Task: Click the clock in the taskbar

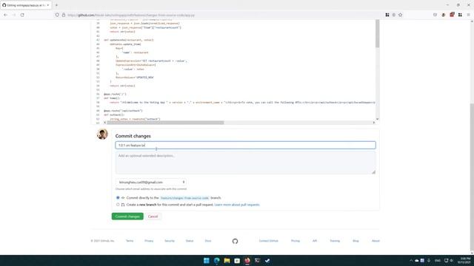Action: [x=465, y=261]
